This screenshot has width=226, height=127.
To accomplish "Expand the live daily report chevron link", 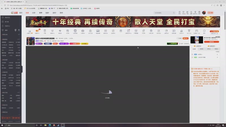I will (212, 46).
